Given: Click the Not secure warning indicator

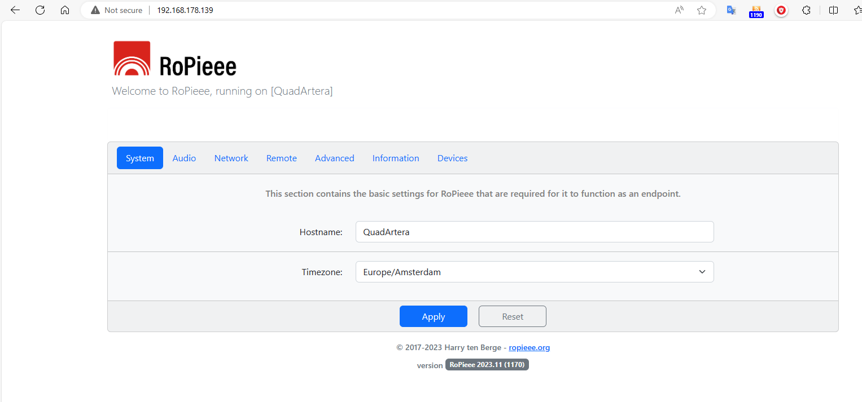Looking at the screenshot, I should [x=117, y=10].
